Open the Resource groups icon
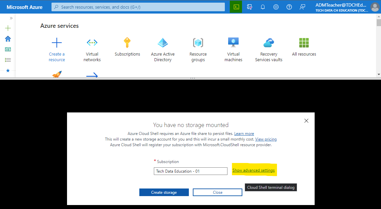The height and width of the screenshot is (209, 381). (198, 43)
